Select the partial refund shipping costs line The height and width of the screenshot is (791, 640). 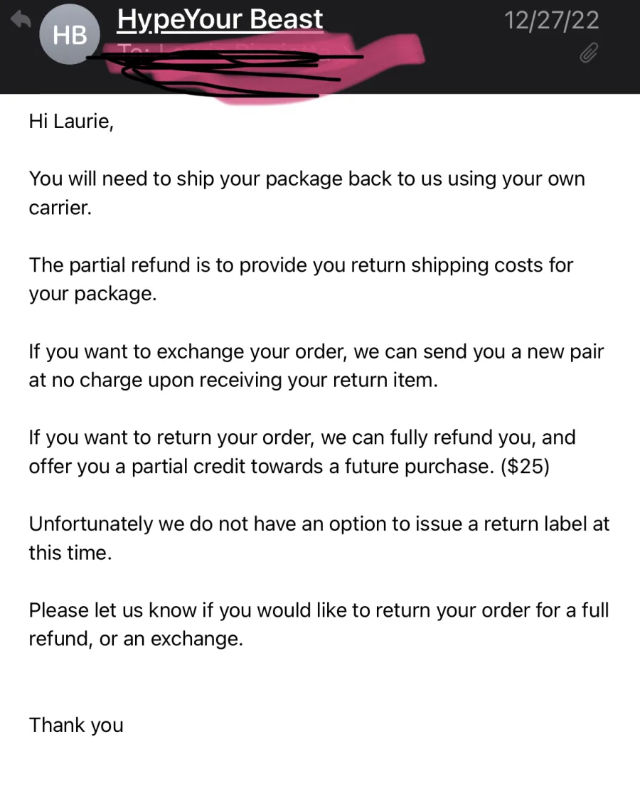point(301,265)
